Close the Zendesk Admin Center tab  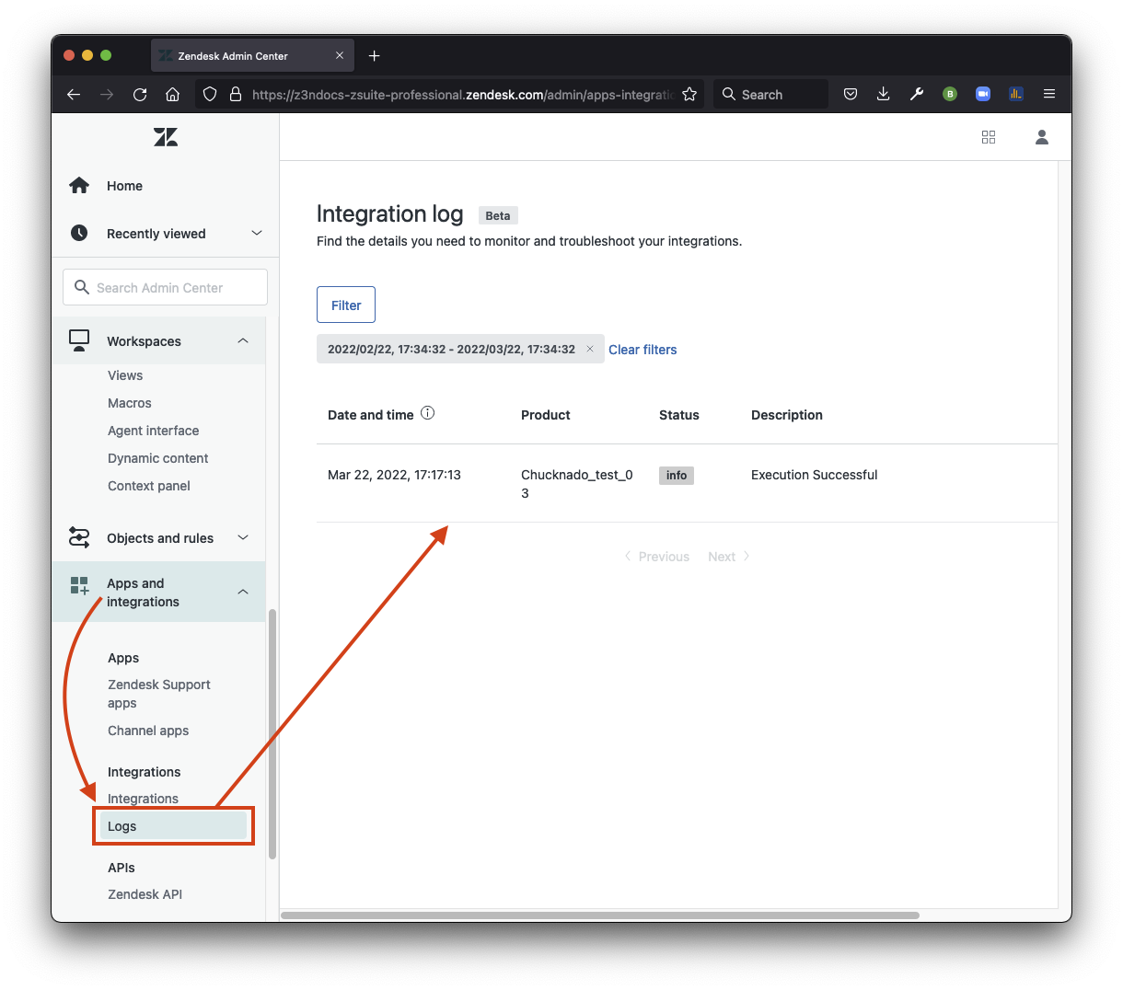pyautogui.click(x=340, y=55)
